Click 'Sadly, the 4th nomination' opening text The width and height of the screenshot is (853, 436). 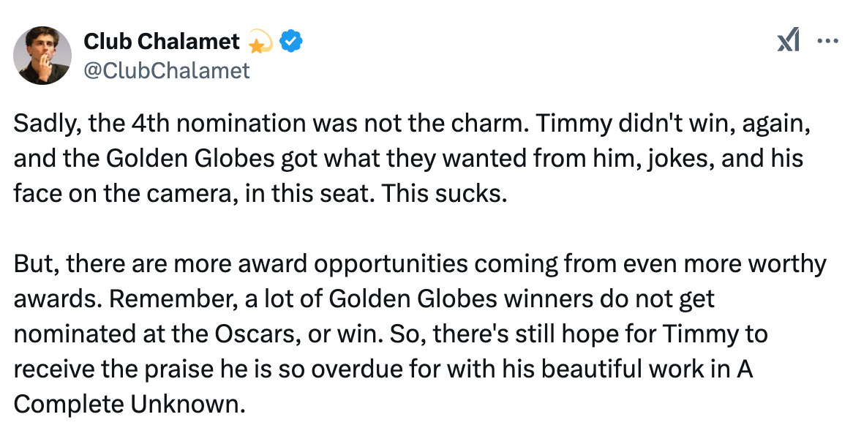coord(160,124)
